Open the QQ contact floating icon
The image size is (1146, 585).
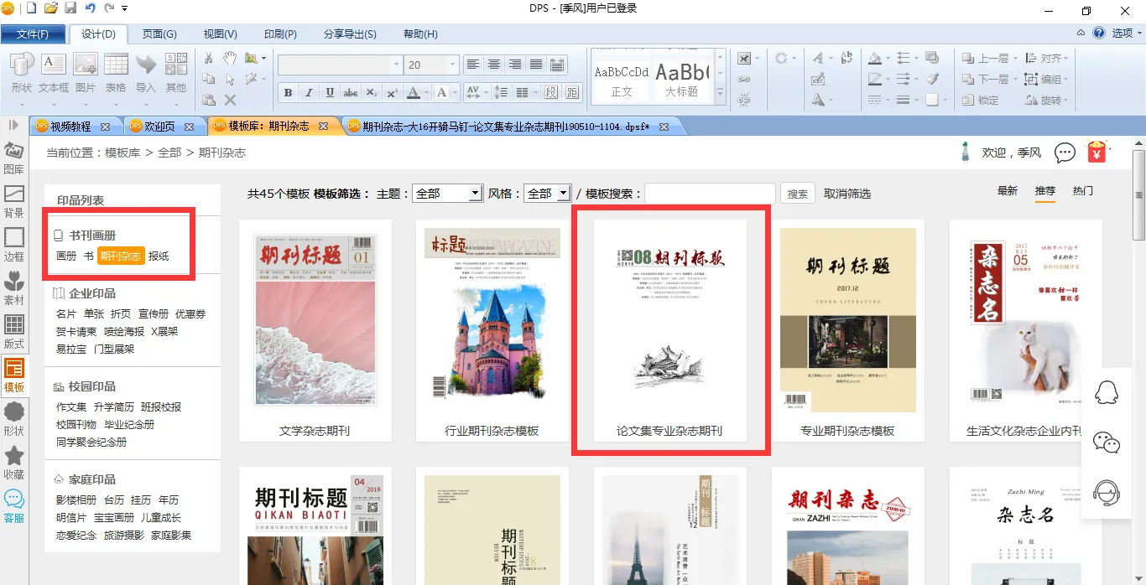pyautogui.click(x=1107, y=392)
